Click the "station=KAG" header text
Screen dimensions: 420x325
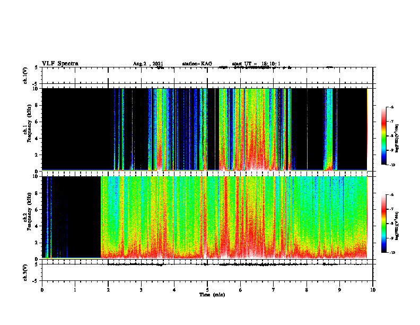[197, 64]
